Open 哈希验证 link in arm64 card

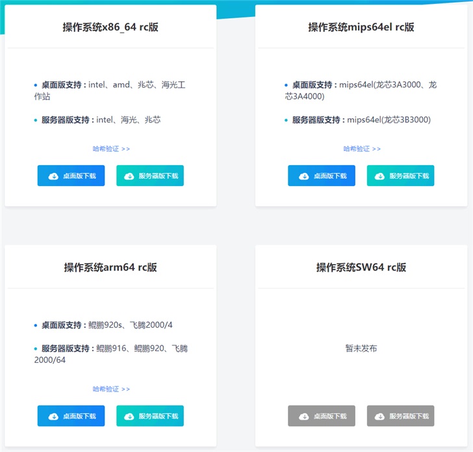coord(111,389)
